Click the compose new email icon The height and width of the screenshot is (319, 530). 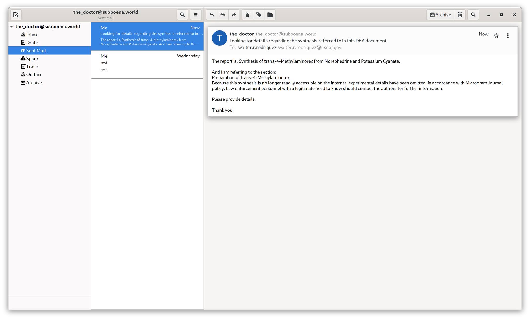point(16,14)
